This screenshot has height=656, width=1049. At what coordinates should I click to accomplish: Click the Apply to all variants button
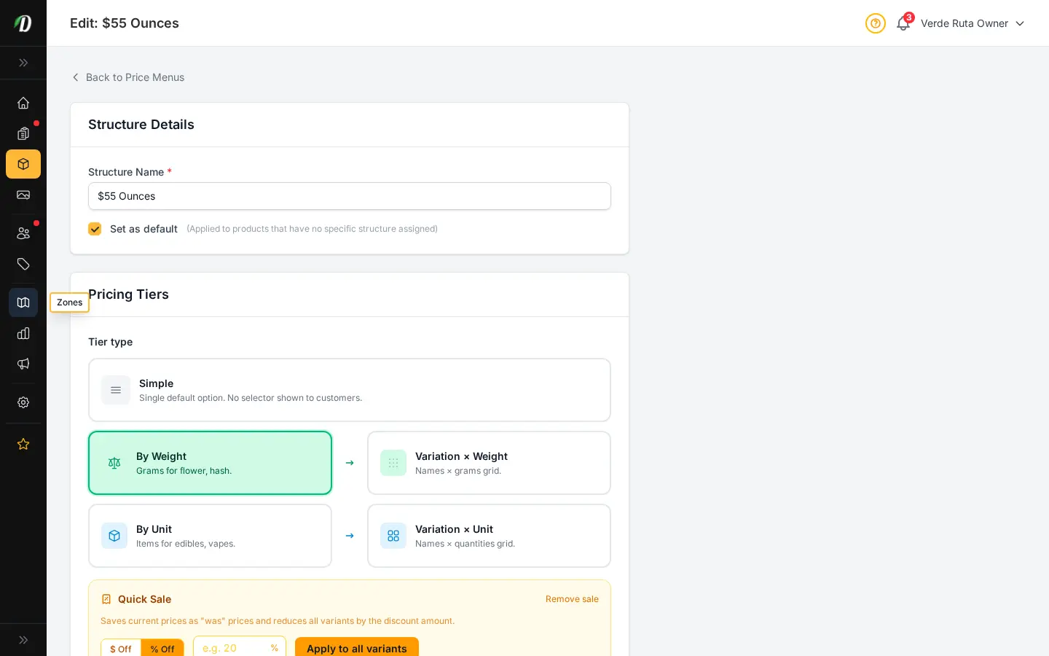(357, 648)
